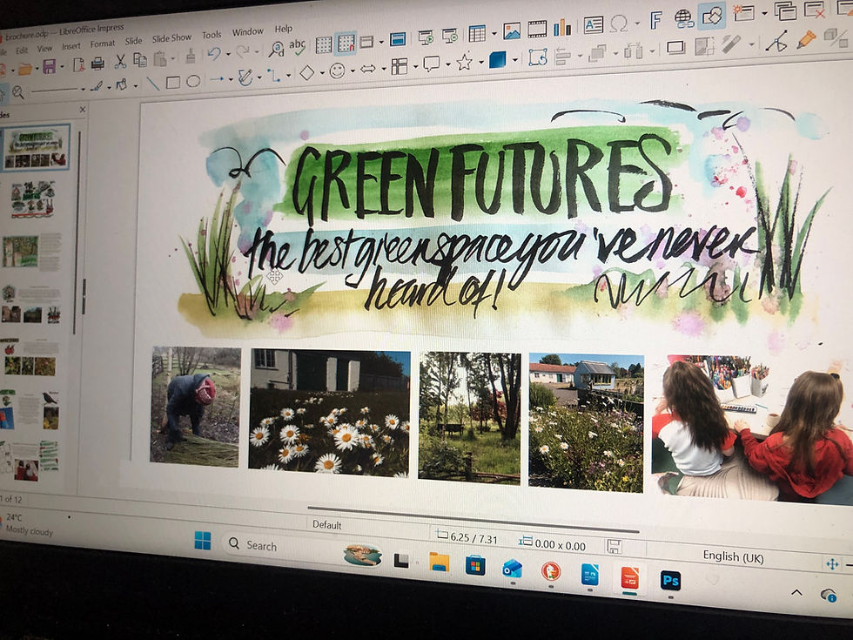Screen dimensions: 853x640
Task: Open Symbol Shapes smiley dropdown
Action: [x=353, y=71]
